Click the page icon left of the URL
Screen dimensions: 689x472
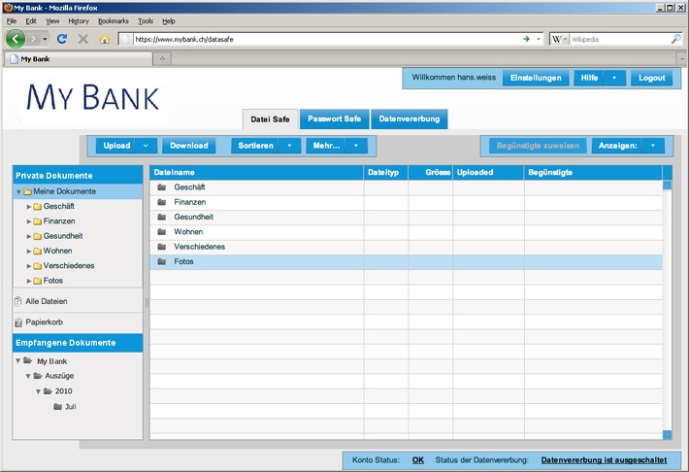tap(125, 39)
